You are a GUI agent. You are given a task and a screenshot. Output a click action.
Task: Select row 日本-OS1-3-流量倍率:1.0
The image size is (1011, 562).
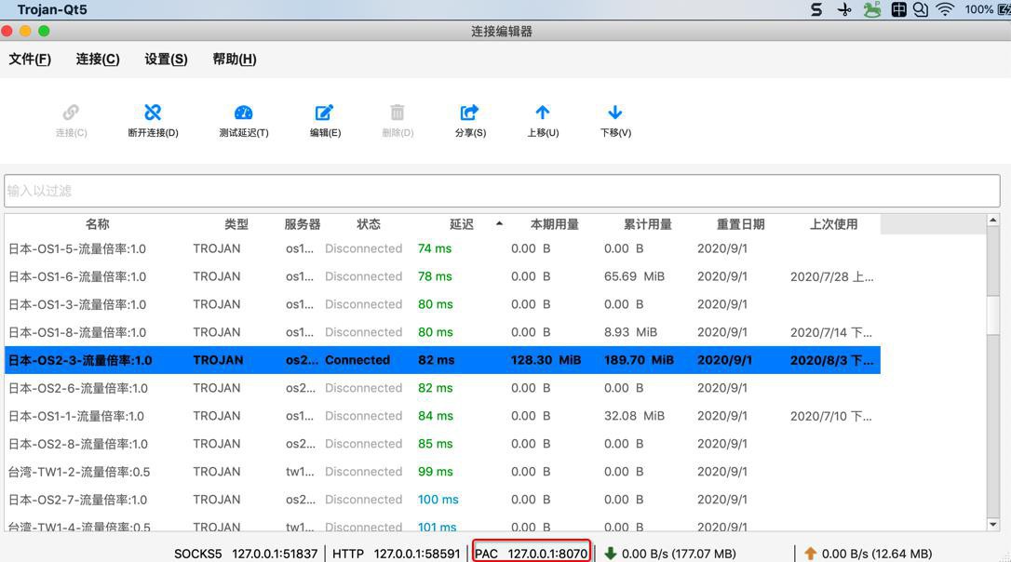(x=442, y=304)
